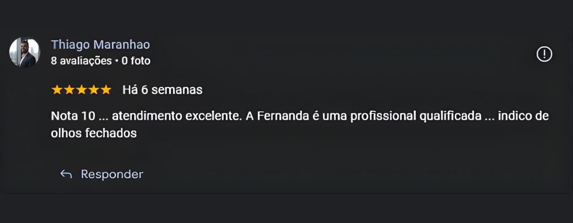Image resolution: width=573 pixels, height=223 pixels.
Task: Open Thiago Maranhao's profile picture
Action: click(25, 52)
